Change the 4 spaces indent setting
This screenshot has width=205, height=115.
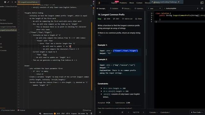[74, 114]
